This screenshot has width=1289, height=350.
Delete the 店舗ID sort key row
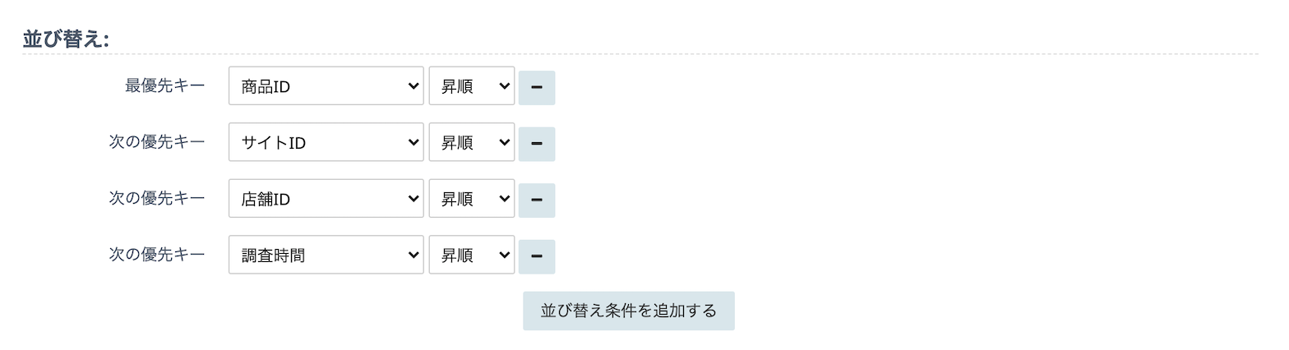tap(537, 200)
